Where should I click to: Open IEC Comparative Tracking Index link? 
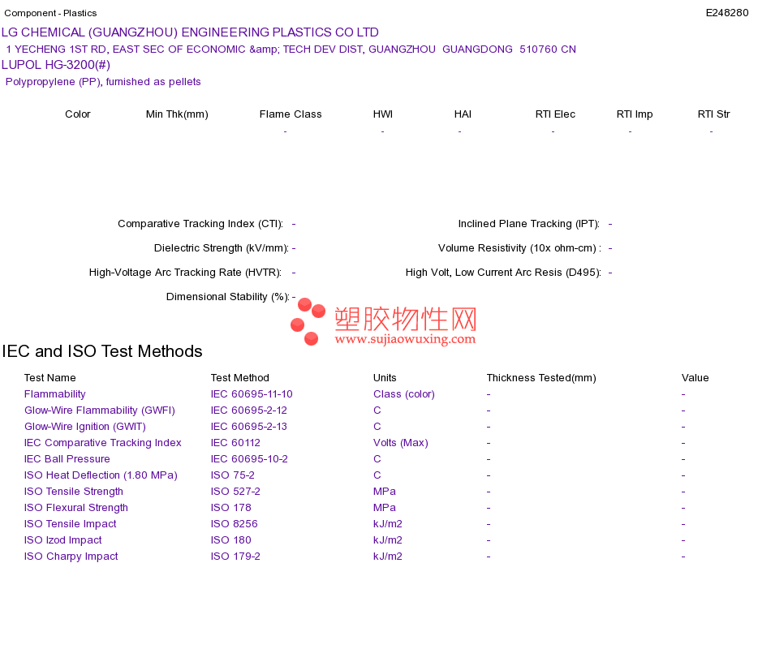coord(103,443)
